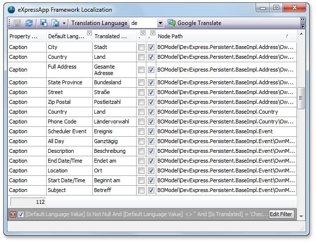
Task: Uncheck the ticked checkbox in the Postleitzahl row
Action: pos(151,102)
